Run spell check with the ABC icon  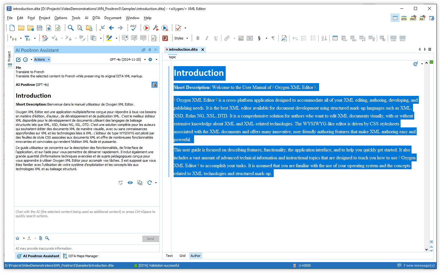pos(133,28)
